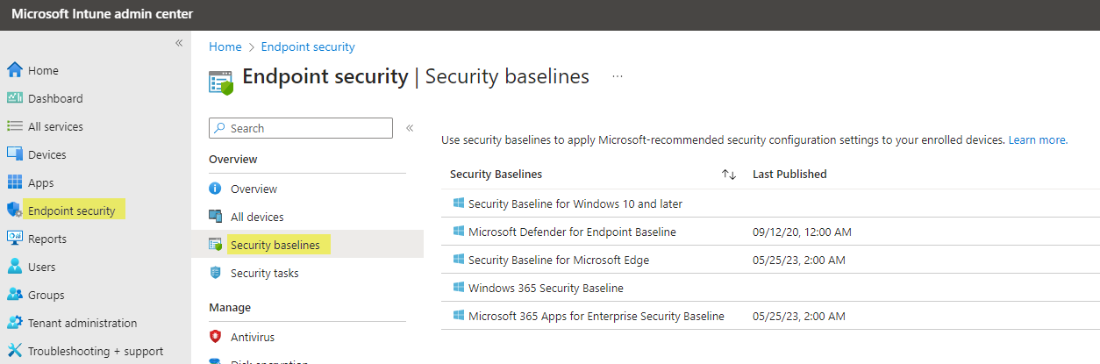Click the submenu Search input field
Viewport: 1100px width, 364px height.
pos(301,128)
